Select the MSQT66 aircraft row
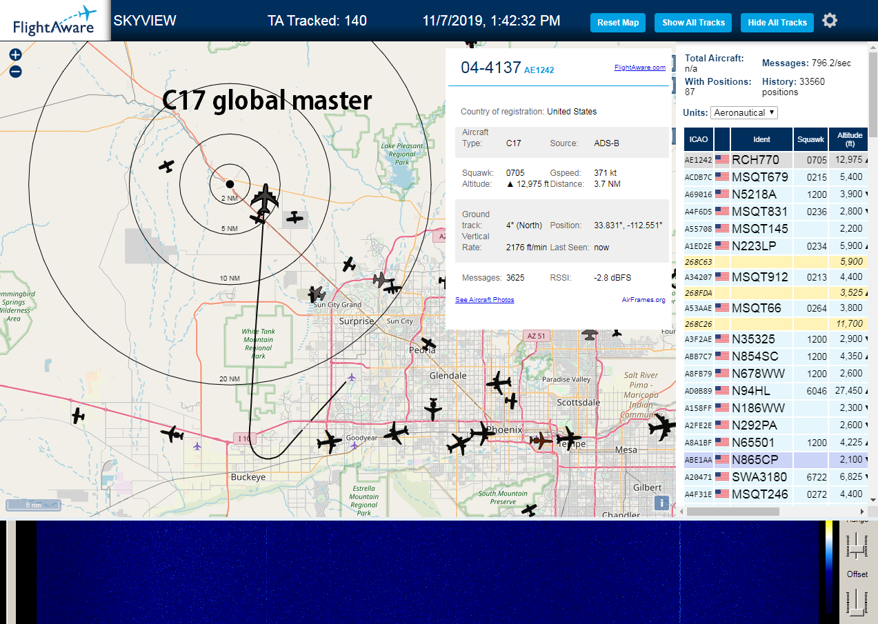The width and height of the screenshot is (878, 624). [777, 308]
